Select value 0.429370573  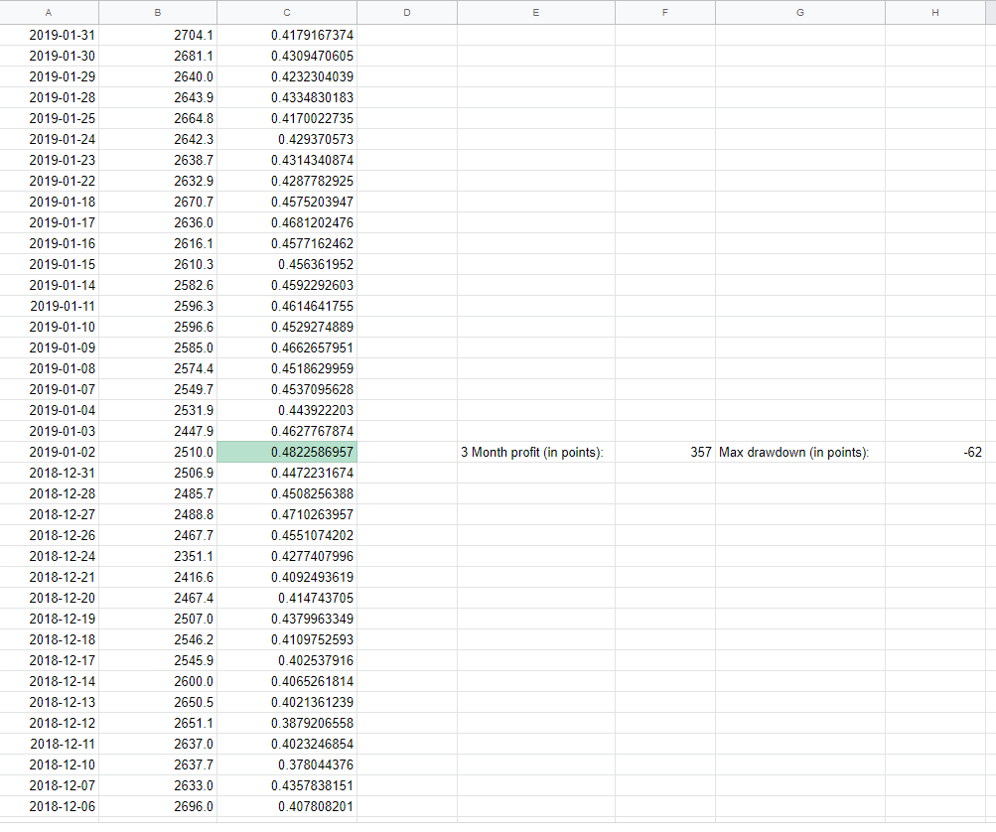(286, 139)
